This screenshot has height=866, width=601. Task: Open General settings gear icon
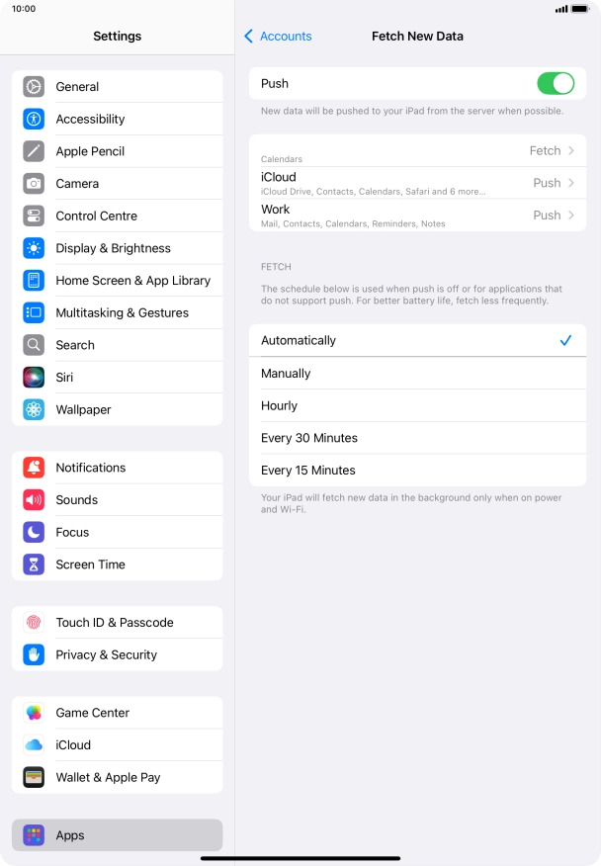pos(34,87)
